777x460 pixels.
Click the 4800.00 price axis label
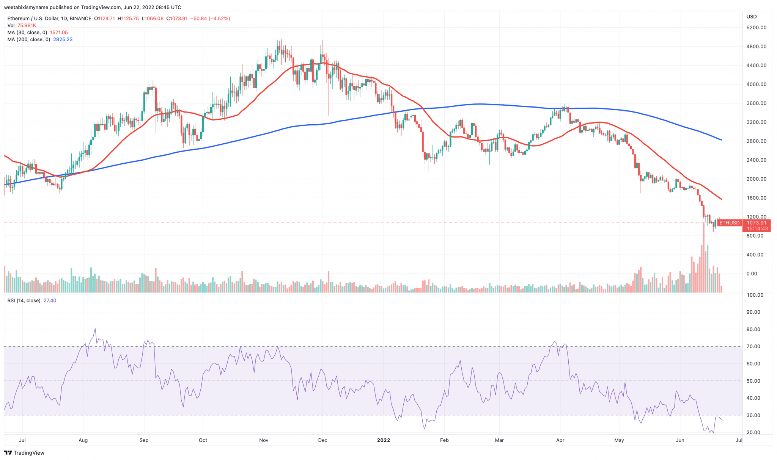(x=756, y=47)
